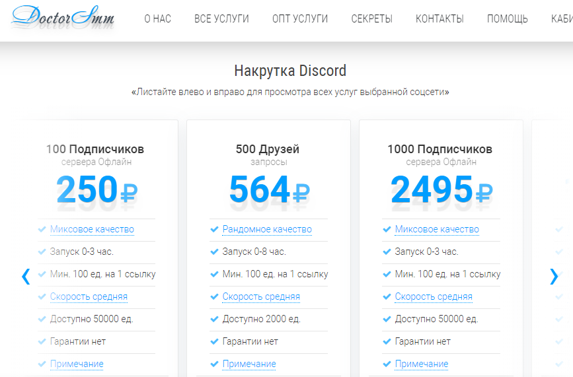573x377 pixels.
Task: Click Миксовое качество in 100 Подписчиков card
Action: 92,229
